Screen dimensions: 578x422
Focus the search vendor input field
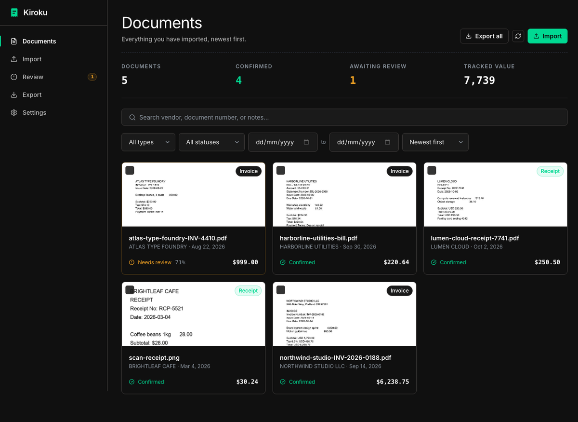pyautogui.click(x=344, y=117)
